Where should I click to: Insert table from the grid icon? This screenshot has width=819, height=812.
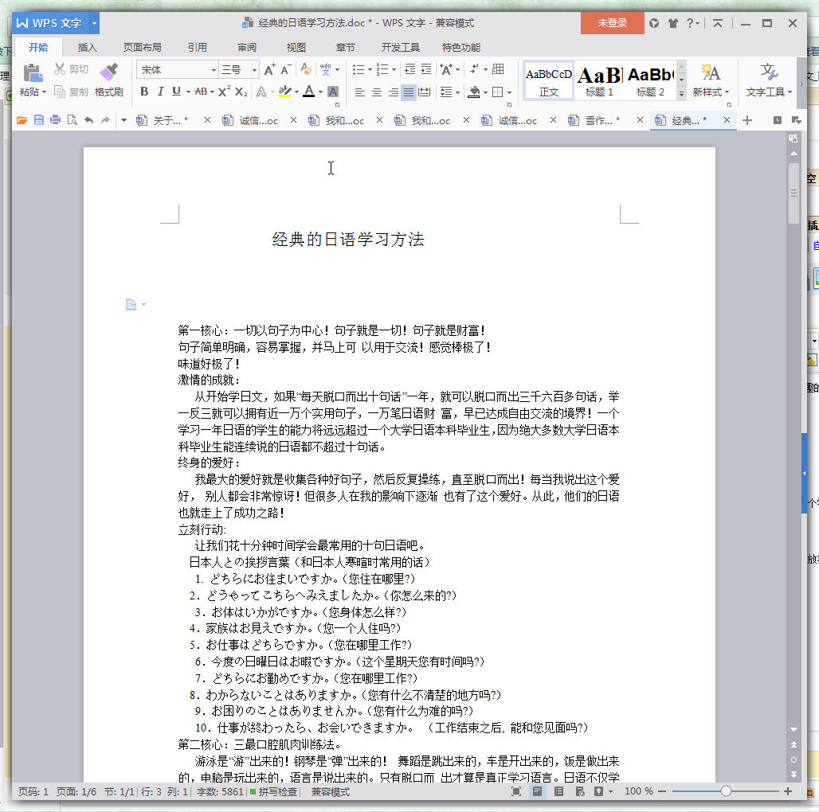pos(498,69)
